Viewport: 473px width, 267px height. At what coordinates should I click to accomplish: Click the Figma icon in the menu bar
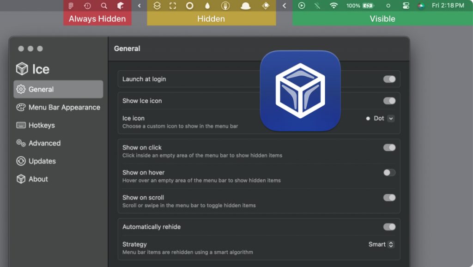pos(71,6)
